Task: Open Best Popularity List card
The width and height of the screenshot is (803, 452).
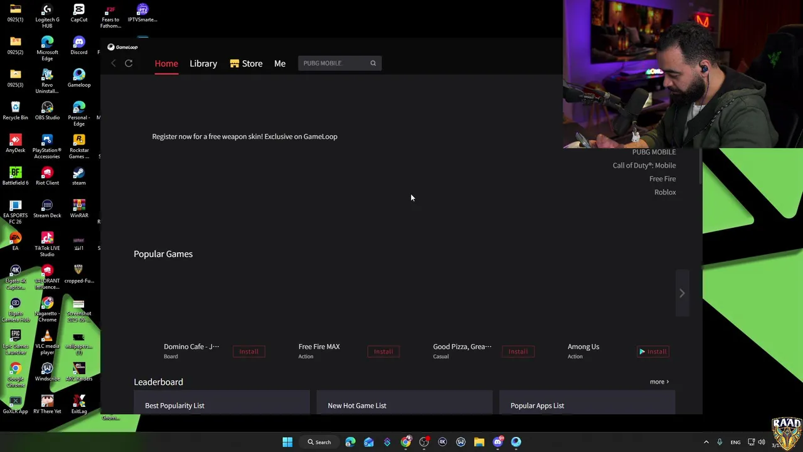Action: 221,403
